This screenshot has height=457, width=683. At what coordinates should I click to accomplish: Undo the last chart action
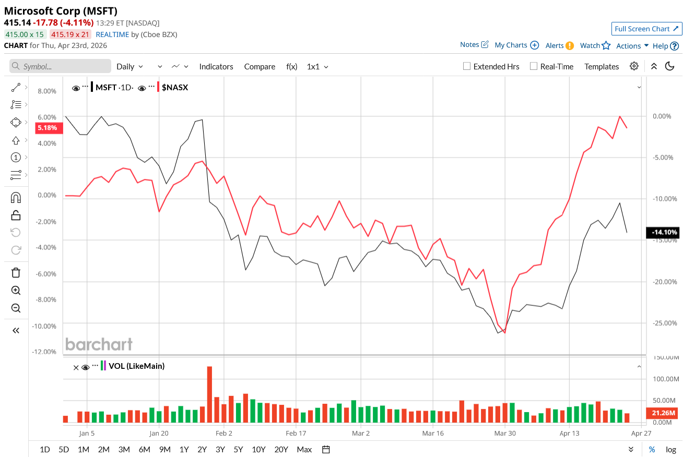tap(16, 232)
